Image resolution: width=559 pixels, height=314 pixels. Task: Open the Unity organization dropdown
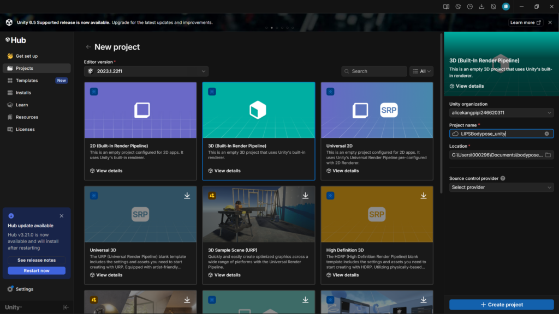click(501, 112)
